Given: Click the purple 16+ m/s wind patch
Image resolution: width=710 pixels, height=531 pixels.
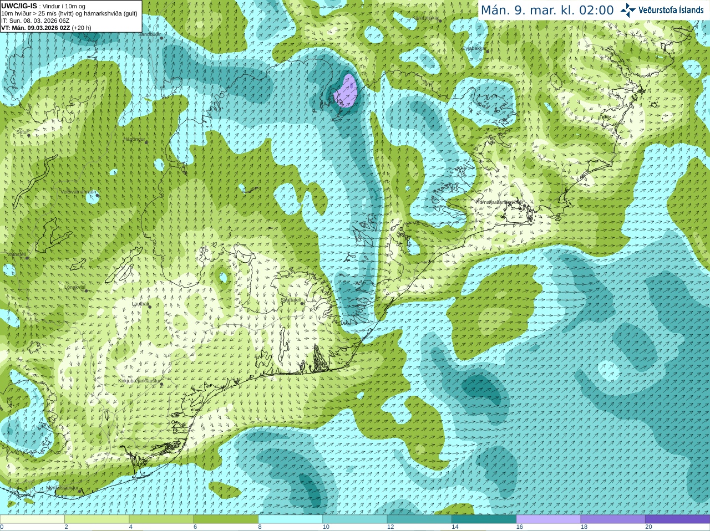Looking at the screenshot, I should 346,91.
